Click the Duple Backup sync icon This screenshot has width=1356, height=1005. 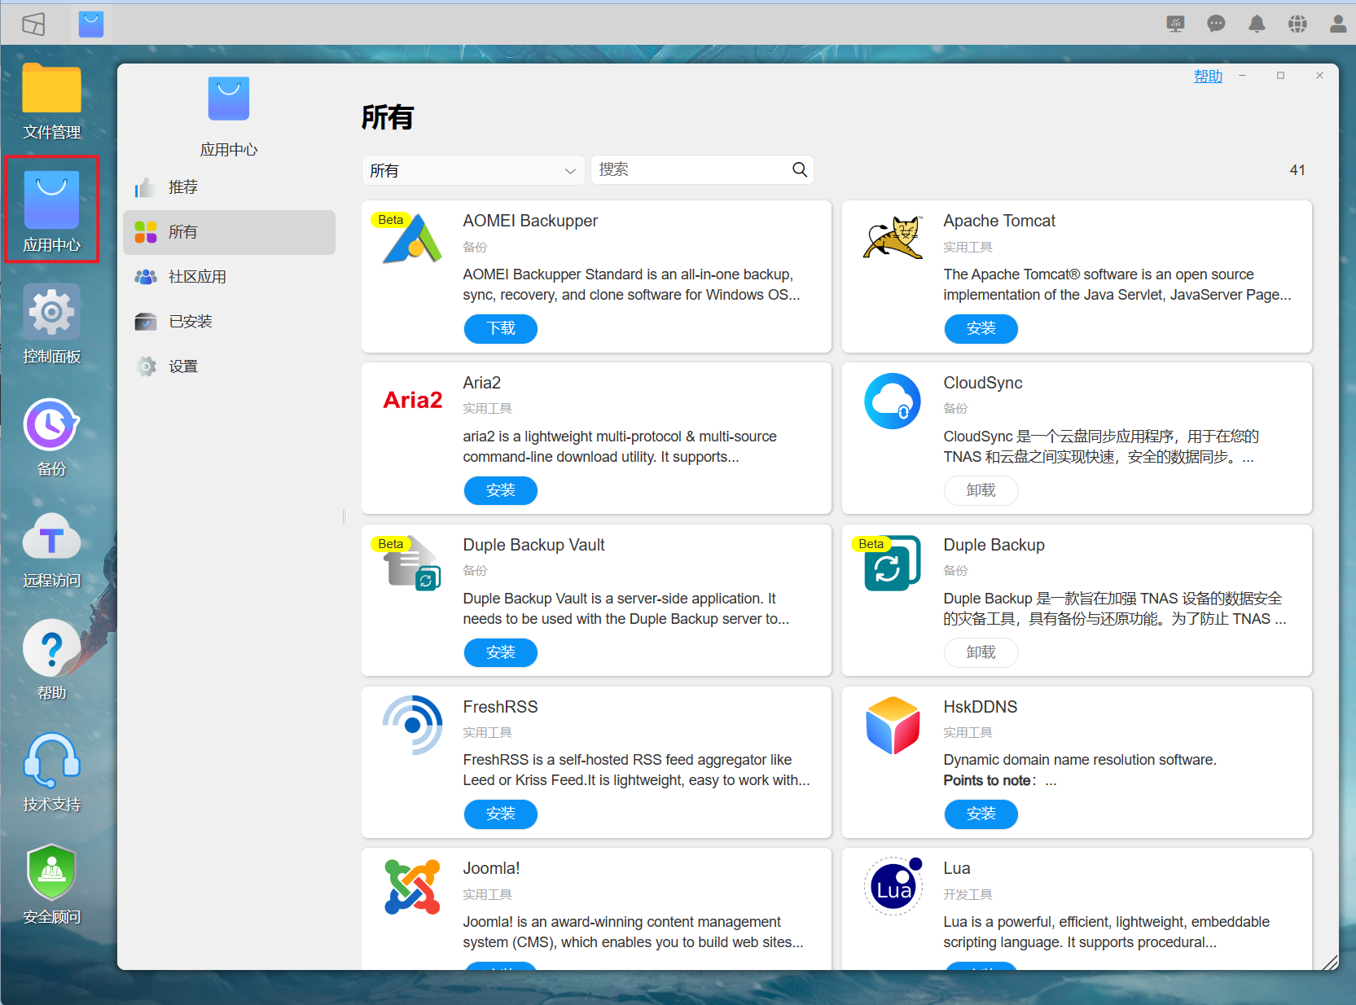[x=893, y=563]
